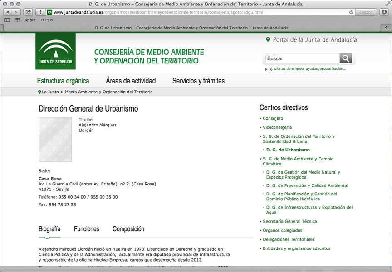
Task: Show Top Sites grid icon
Action: (17, 20)
